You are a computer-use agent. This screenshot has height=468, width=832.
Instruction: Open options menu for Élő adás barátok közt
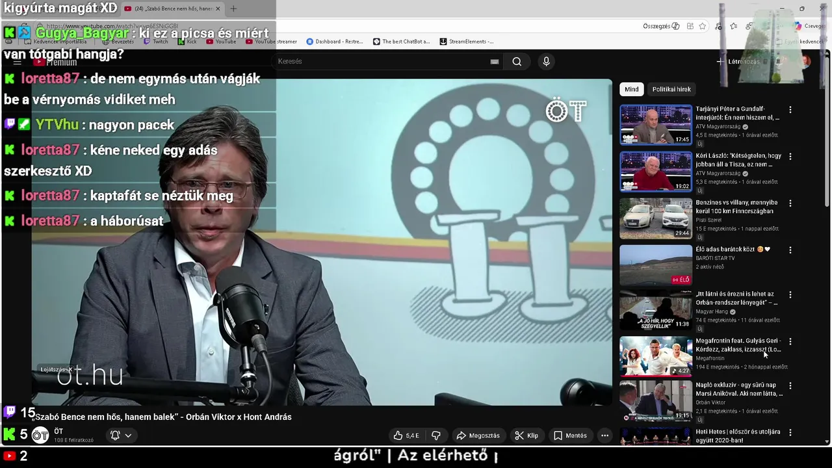click(790, 250)
